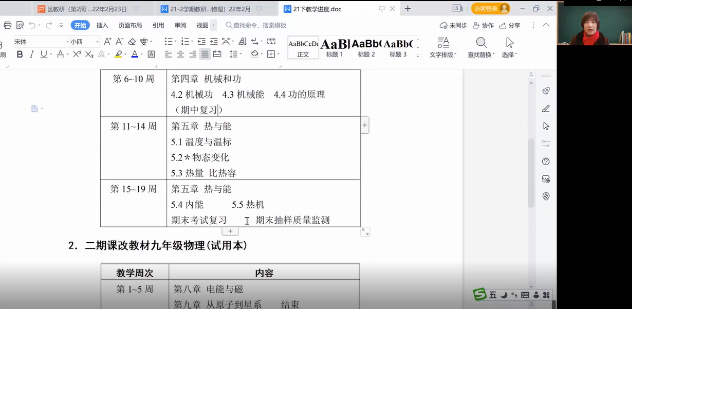The height and width of the screenshot is (395, 702).
Task: Click the clear formatting eraser icon
Action: coord(132,42)
